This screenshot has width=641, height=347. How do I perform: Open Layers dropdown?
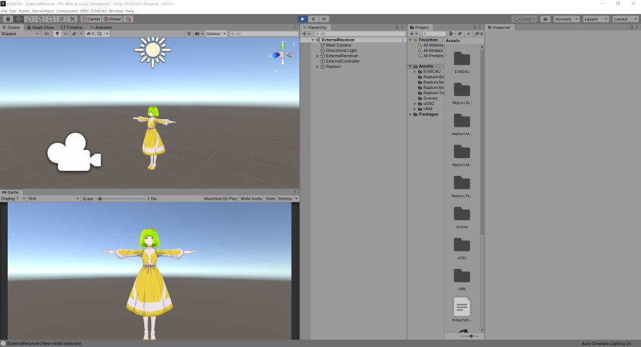click(x=595, y=19)
